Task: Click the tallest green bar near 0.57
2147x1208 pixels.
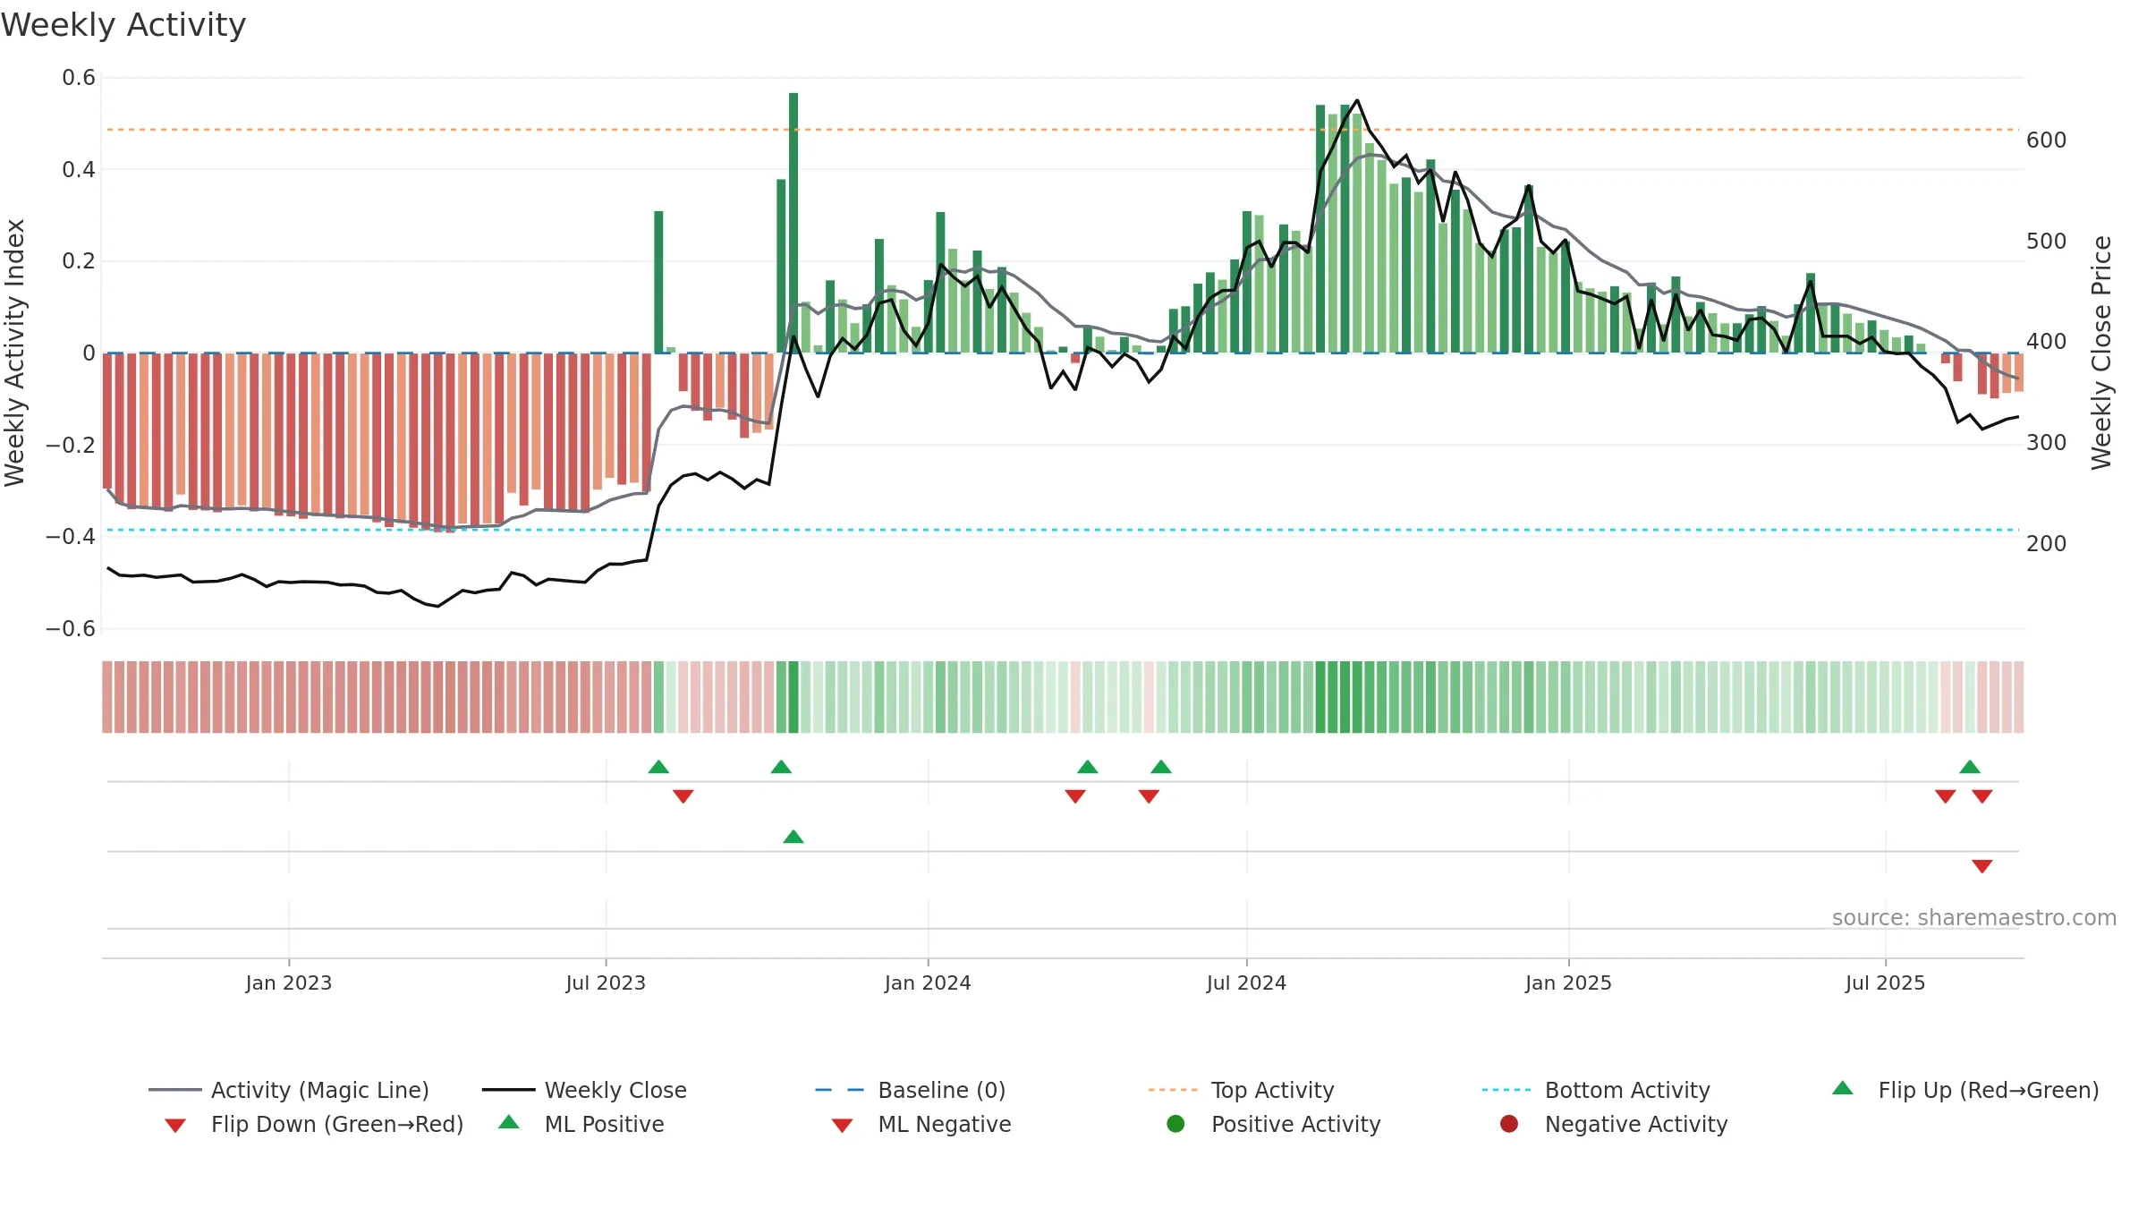Action: click(793, 223)
